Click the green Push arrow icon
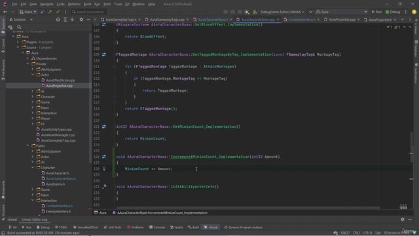The height and width of the screenshot is (236, 419). (50, 12)
